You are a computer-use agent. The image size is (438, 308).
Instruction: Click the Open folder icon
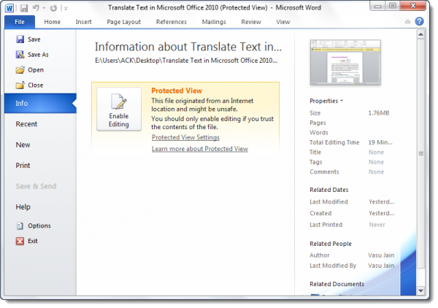pos(20,70)
